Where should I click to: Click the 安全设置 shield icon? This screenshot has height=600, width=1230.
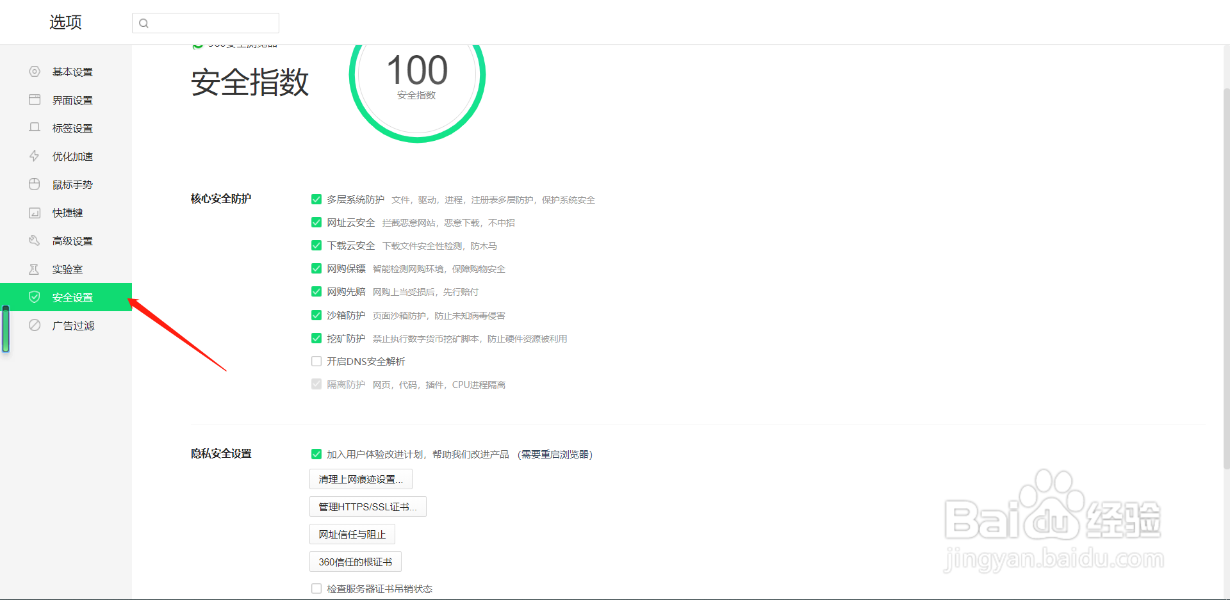(35, 297)
